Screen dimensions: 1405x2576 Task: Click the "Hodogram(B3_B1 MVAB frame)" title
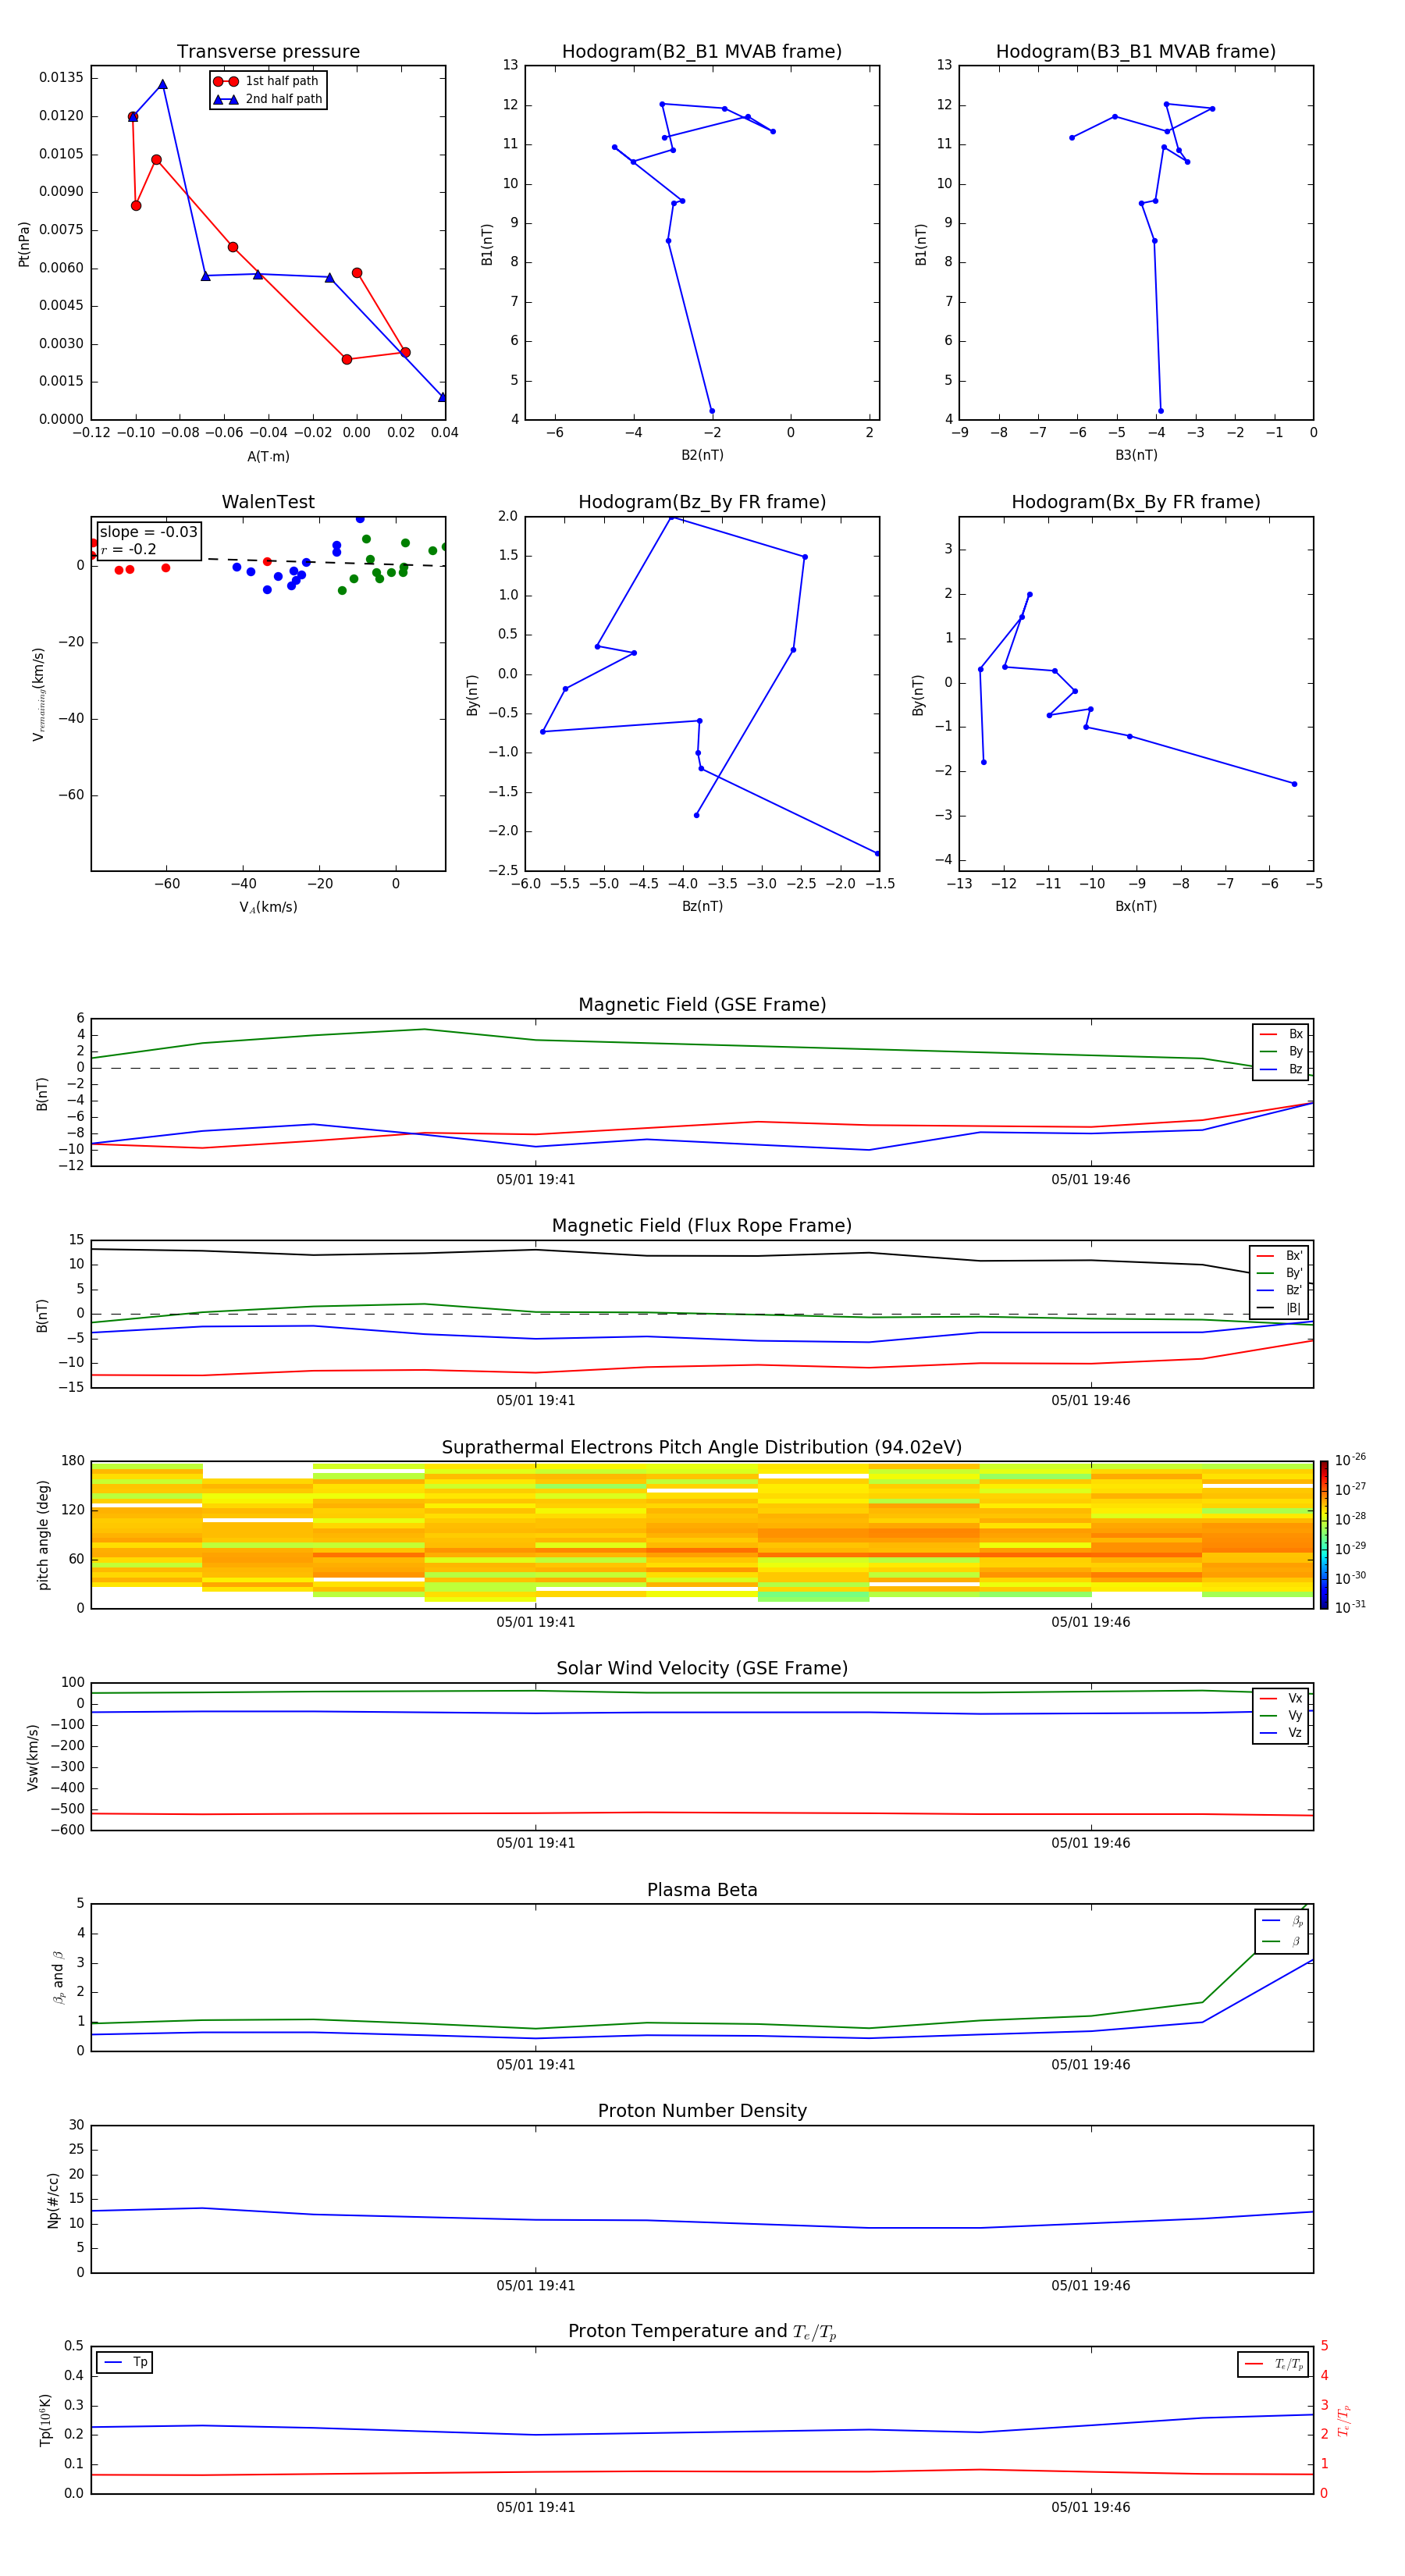(x=1136, y=52)
